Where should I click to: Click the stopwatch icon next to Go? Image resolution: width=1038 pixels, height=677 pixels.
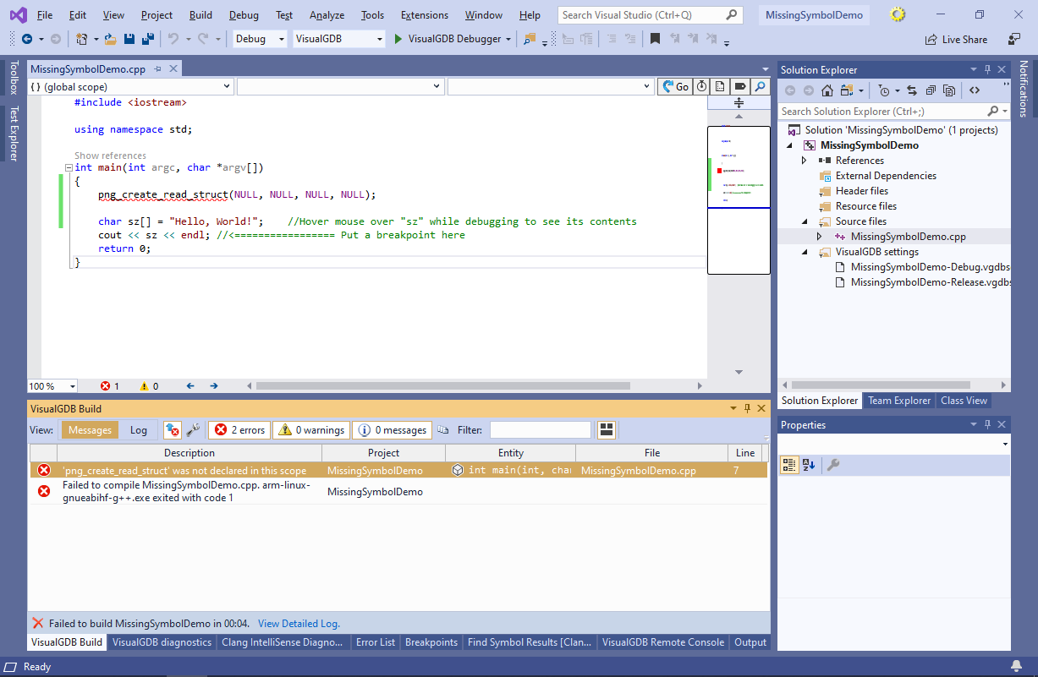pyautogui.click(x=702, y=86)
